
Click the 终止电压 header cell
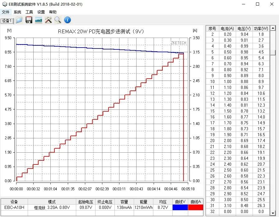(x=105, y=202)
